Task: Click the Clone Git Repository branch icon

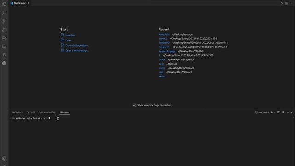Action: (63, 45)
